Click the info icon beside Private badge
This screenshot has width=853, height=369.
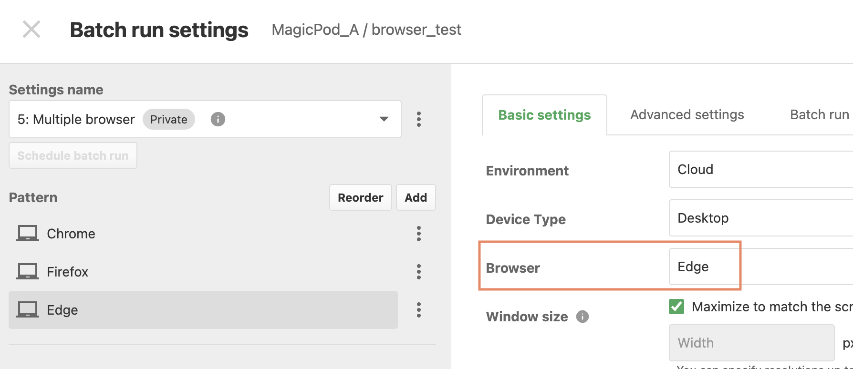218,119
